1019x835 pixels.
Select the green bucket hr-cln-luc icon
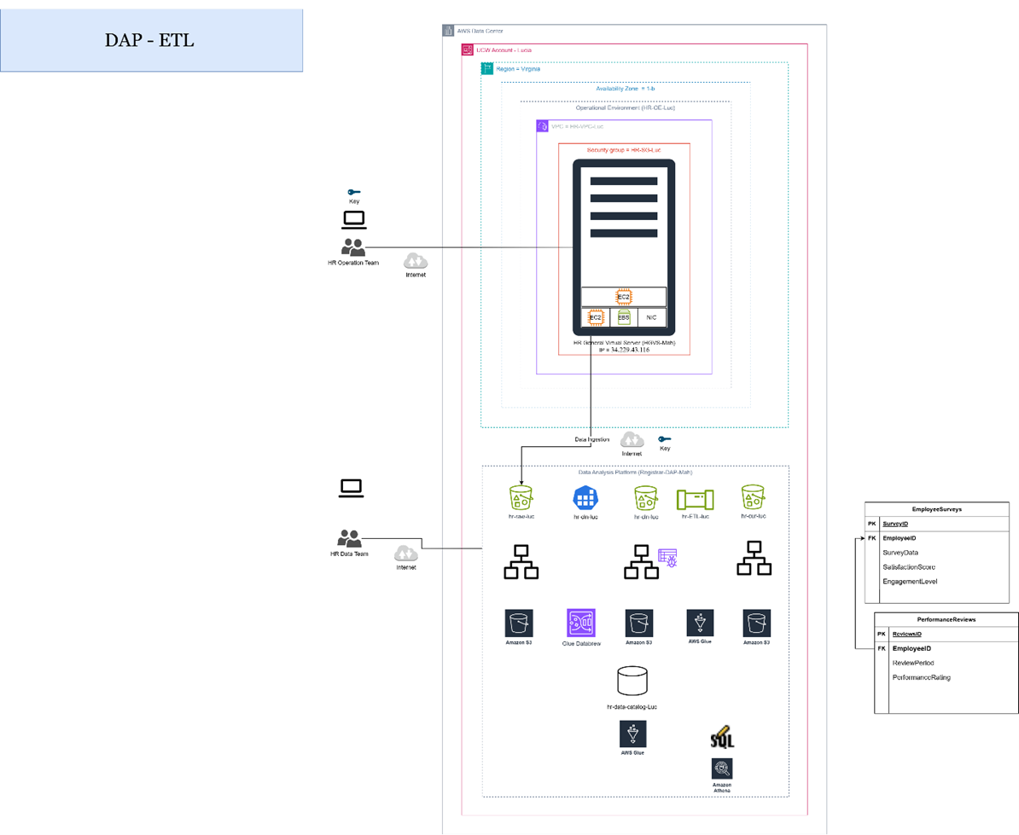646,498
